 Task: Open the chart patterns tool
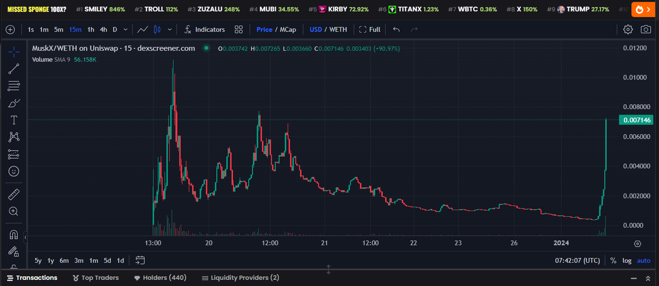[14, 137]
